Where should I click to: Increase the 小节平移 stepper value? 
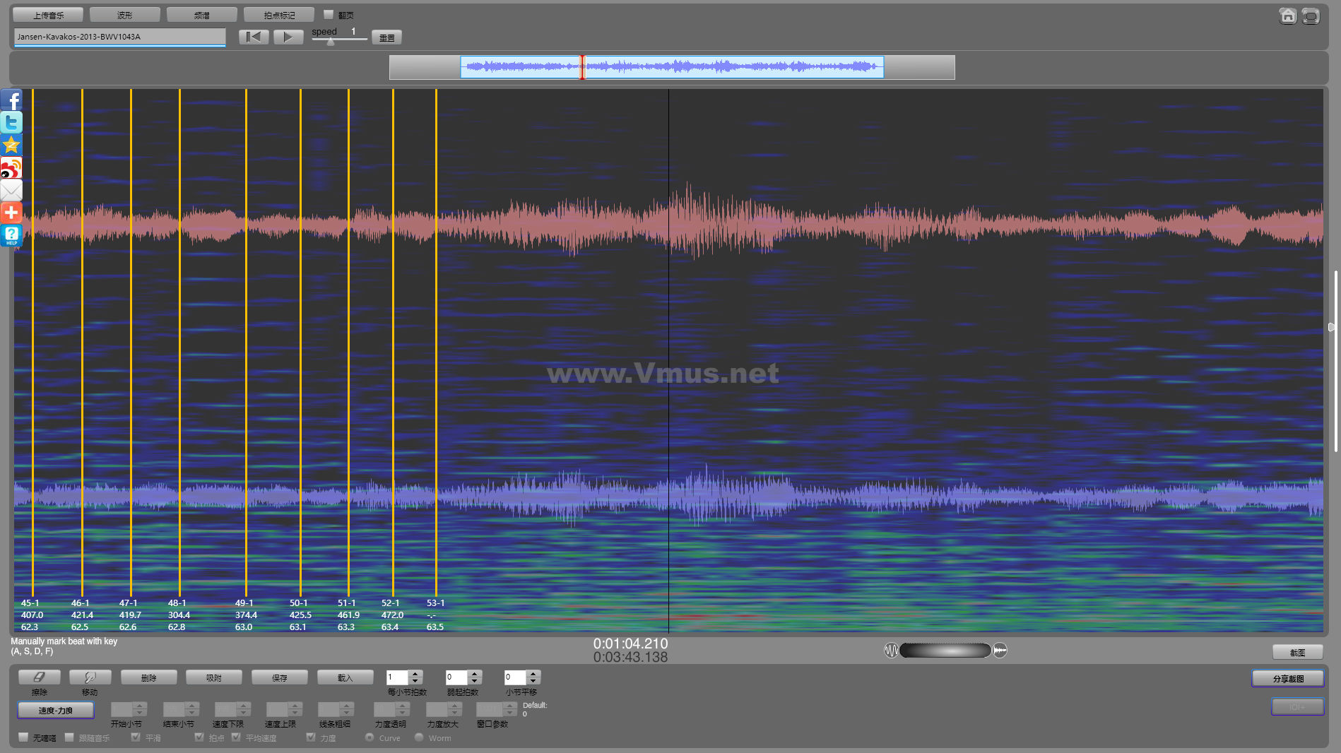pos(533,674)
